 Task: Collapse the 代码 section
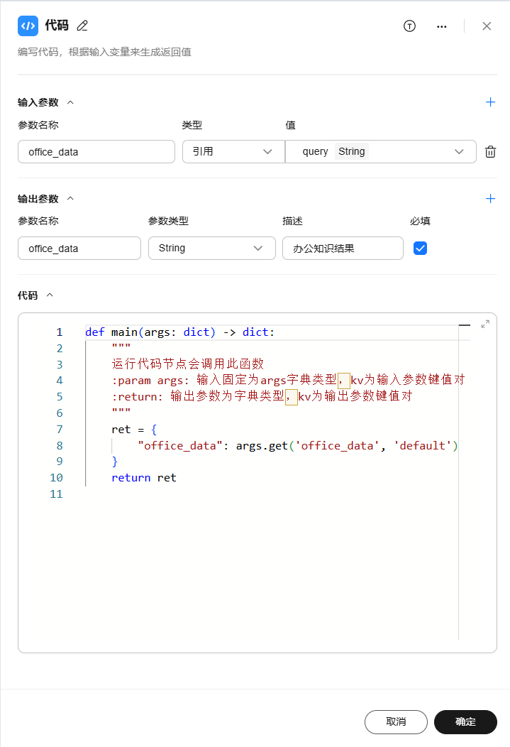coord(50,295)
